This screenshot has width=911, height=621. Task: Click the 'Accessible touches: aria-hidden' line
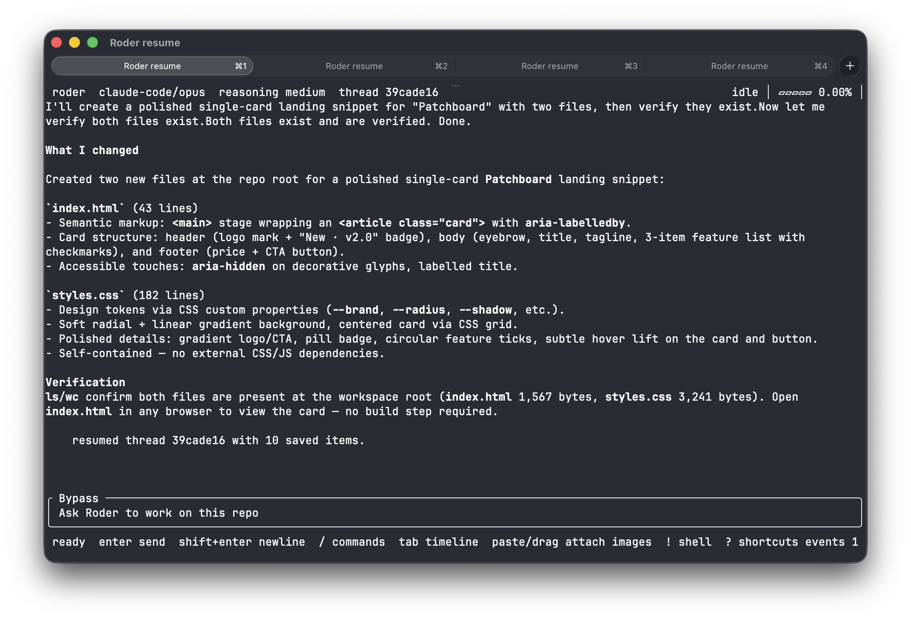(x=281, y=266)
